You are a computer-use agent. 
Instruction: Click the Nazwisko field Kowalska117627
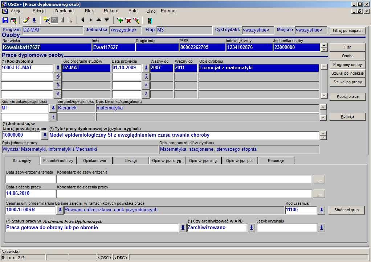46,47
